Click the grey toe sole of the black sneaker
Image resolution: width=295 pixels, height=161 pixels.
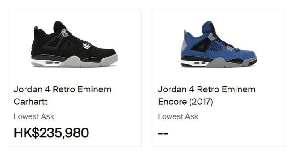[x=110, y=60]
